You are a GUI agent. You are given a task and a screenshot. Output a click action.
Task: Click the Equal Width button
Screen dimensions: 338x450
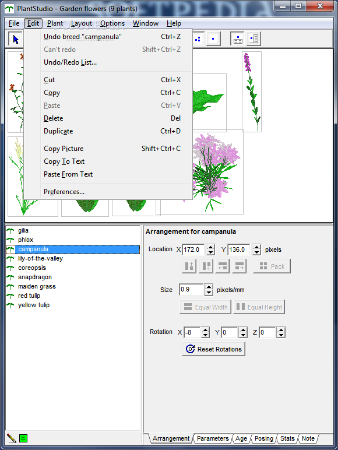[205, 307]
